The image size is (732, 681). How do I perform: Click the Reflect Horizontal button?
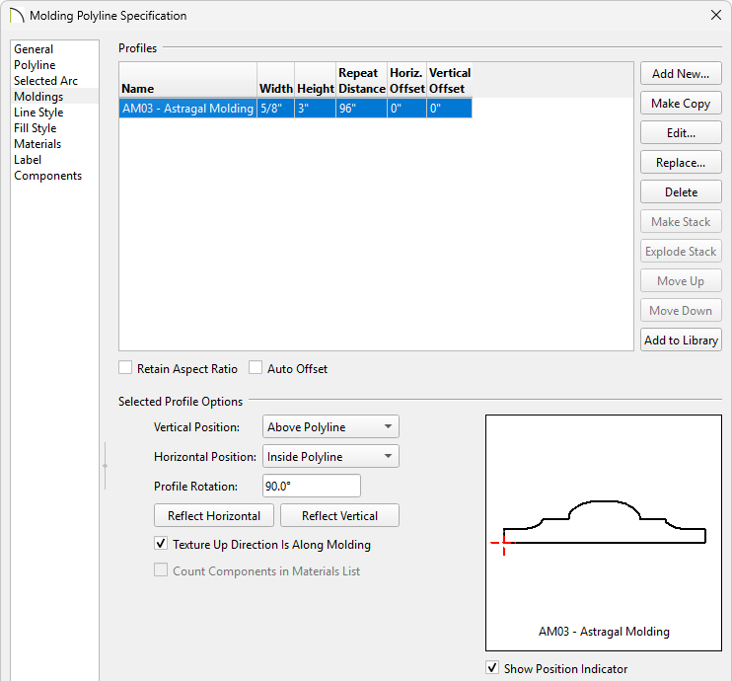[214, 515]
